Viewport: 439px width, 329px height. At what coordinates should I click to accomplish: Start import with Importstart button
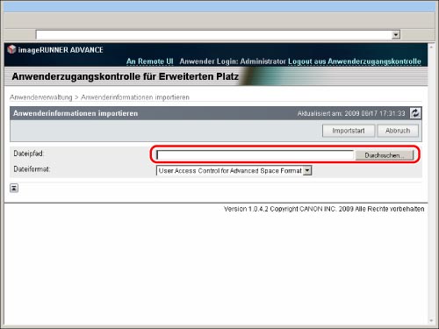349,131
